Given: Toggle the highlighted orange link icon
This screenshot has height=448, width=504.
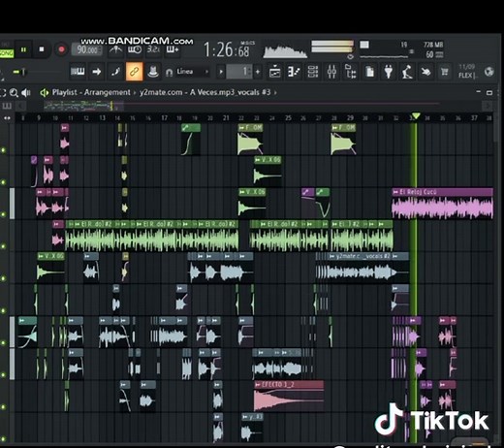Looking at the screenshot, I should 134,72.
